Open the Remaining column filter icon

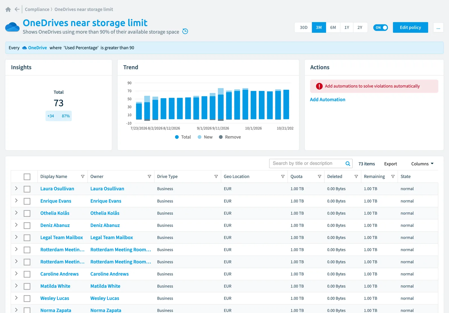click(393, 177)
